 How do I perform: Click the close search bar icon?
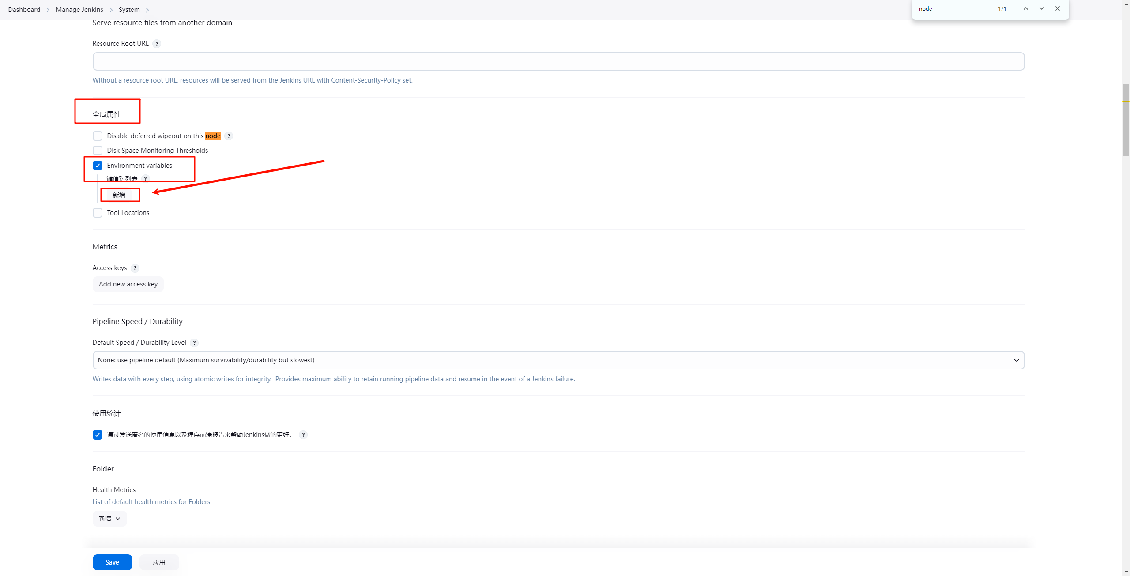[1057, 8]
